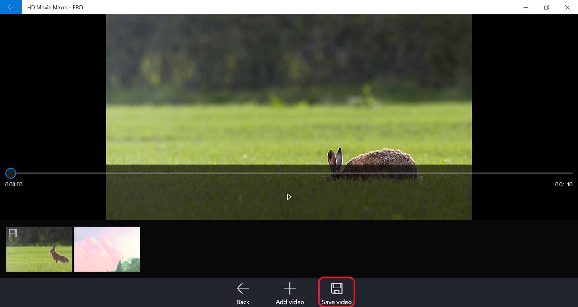Click the "Back" text label at bottom
The height and width of the screenshot is (307, 578).
click(243, 302)
